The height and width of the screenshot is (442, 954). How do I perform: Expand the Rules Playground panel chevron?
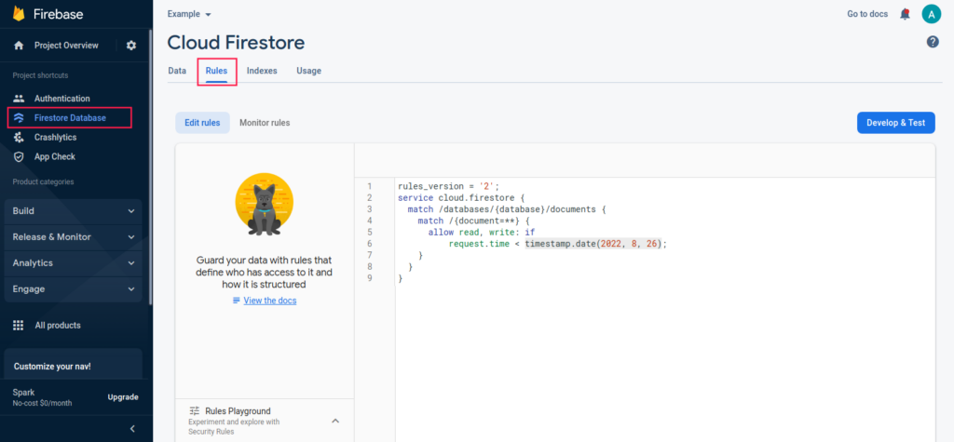click(x=335, y=421)
